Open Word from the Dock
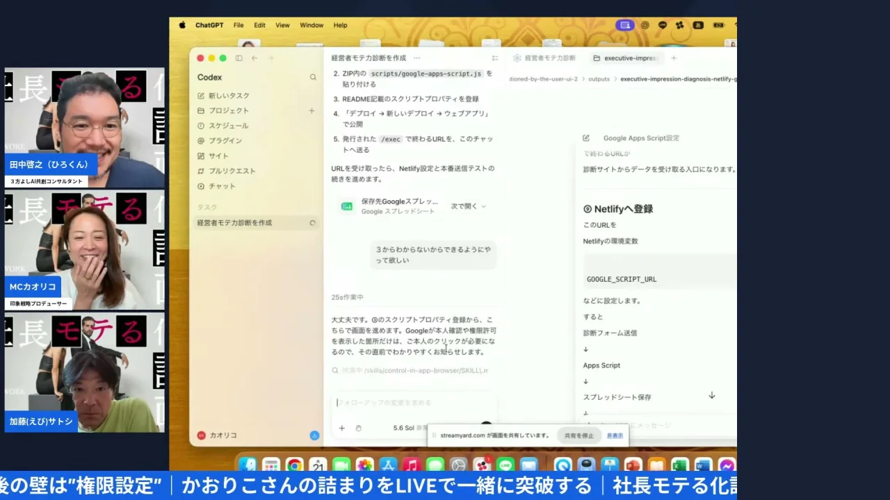 (x=704, y=465)
